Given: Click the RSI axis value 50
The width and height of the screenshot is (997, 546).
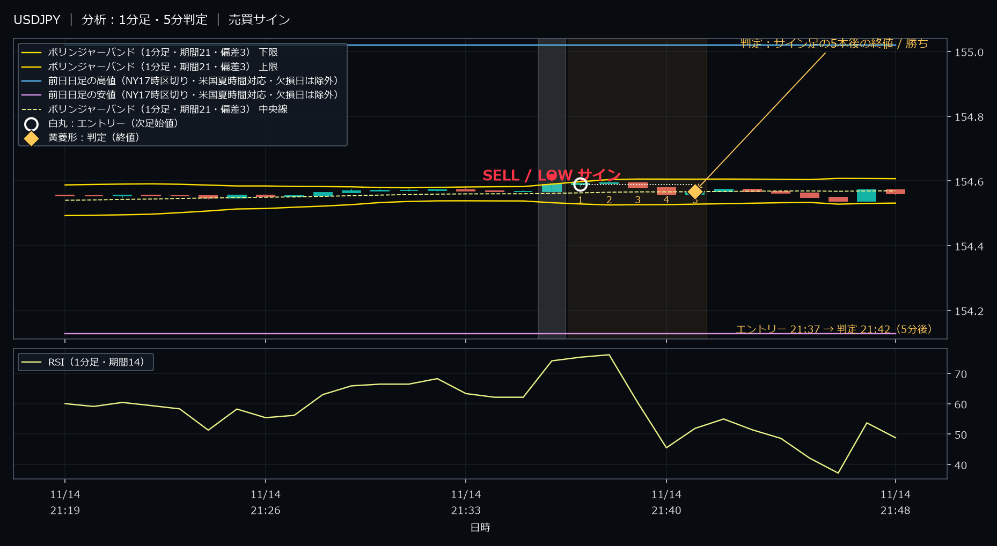Looking at the screenshot, I should pos(961,435).
